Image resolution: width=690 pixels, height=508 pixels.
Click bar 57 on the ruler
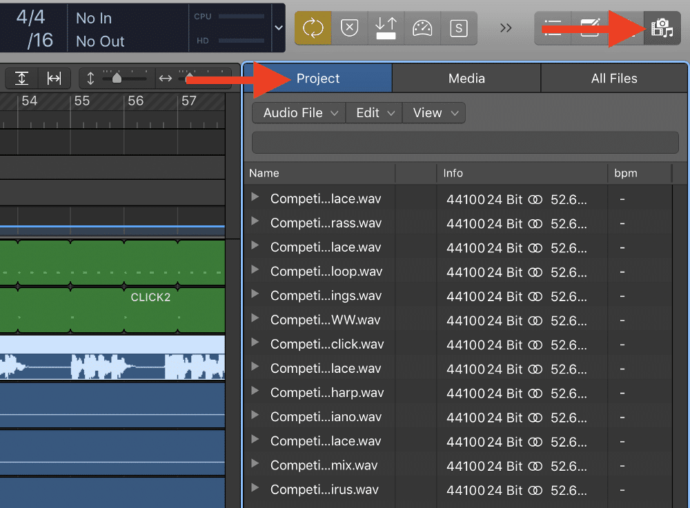pos(189,101)
